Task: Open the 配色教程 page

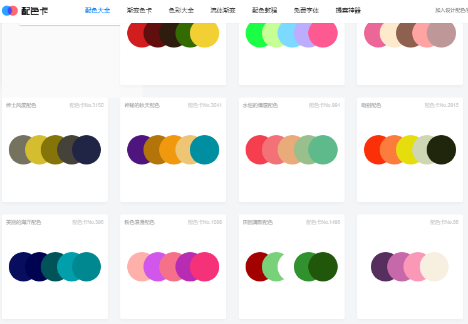Action: 264,11
